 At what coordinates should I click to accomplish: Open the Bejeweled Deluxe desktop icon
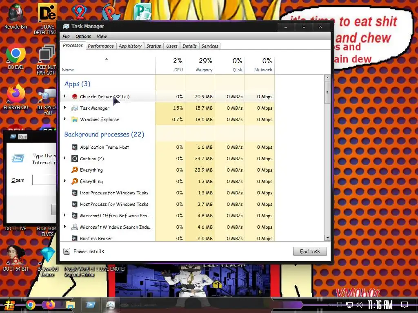click(x=47, y=261)
